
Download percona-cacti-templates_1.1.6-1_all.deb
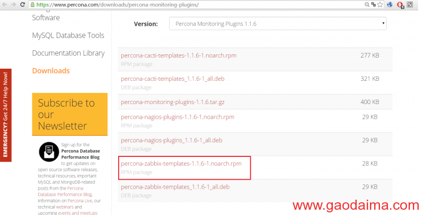coord(173,79)
